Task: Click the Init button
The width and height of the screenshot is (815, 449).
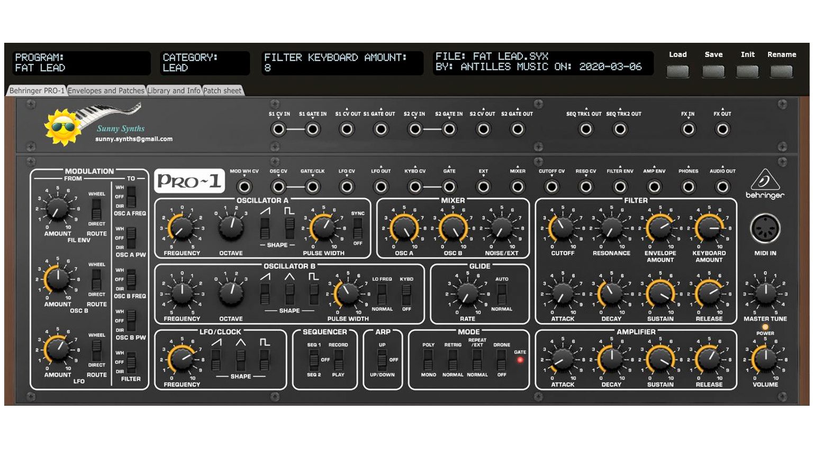Action: 748,71
